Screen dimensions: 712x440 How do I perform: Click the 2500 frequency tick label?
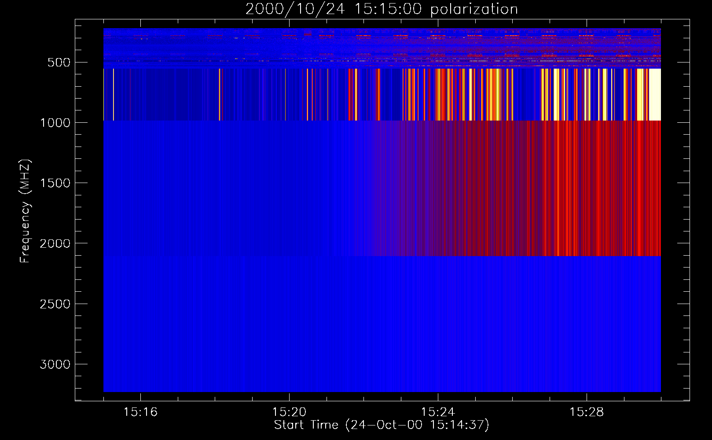pyautogui.click(x=55, y=304)
